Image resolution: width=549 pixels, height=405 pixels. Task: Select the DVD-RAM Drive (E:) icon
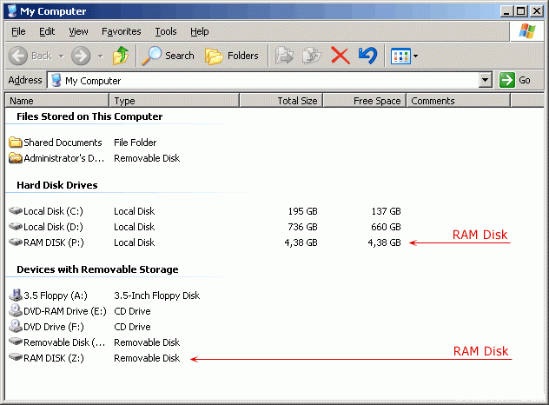pos(16,310)
